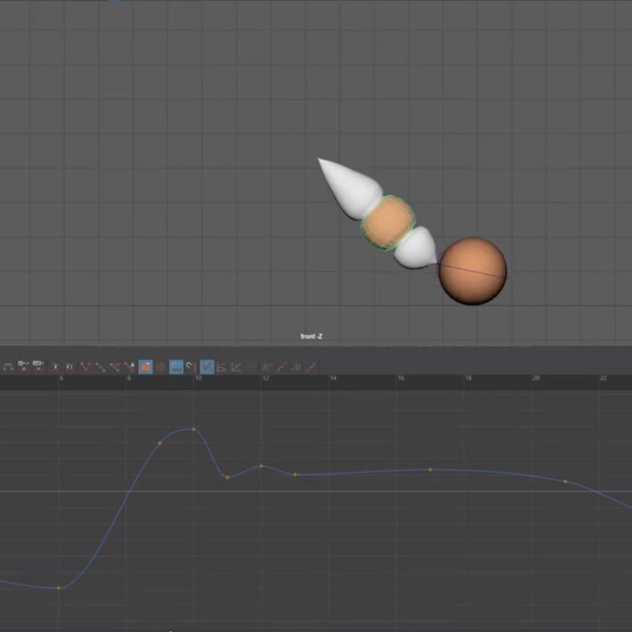632x632 pixels.
Task: Set pre-infinity cycle with offset
Action: click(x=281, y=367)
